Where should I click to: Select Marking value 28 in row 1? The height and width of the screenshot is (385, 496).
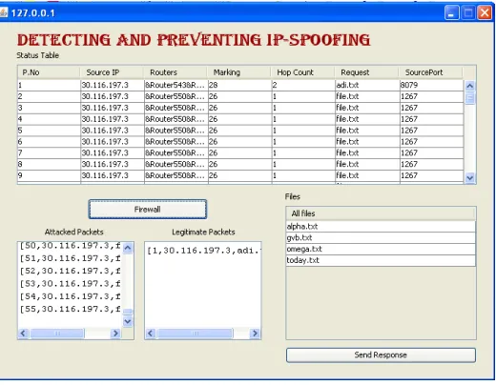click(239, 85)
